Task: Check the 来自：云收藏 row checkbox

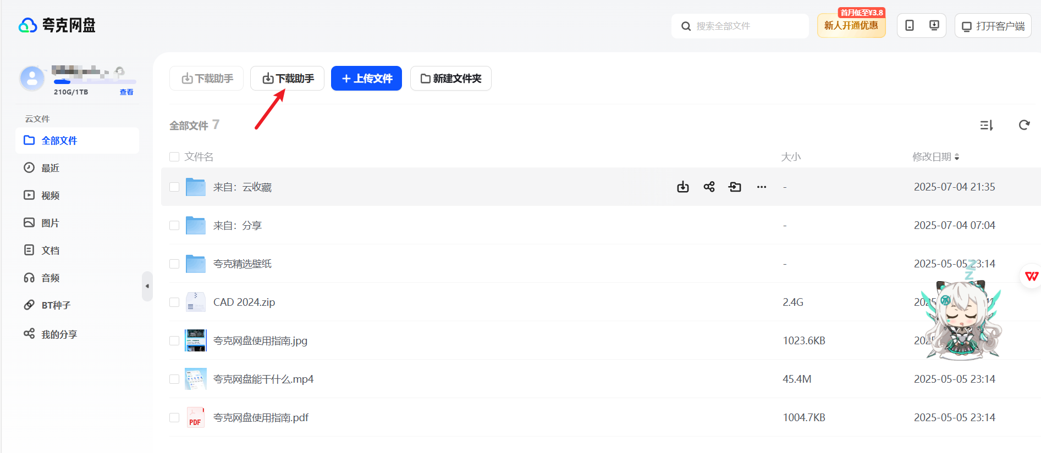Action: pyautogui.click(x=174, y=187)
